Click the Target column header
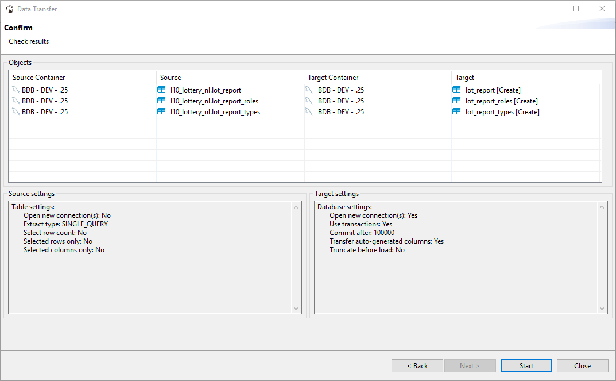This screenshot has height=381, width=616. pos(464,77)
